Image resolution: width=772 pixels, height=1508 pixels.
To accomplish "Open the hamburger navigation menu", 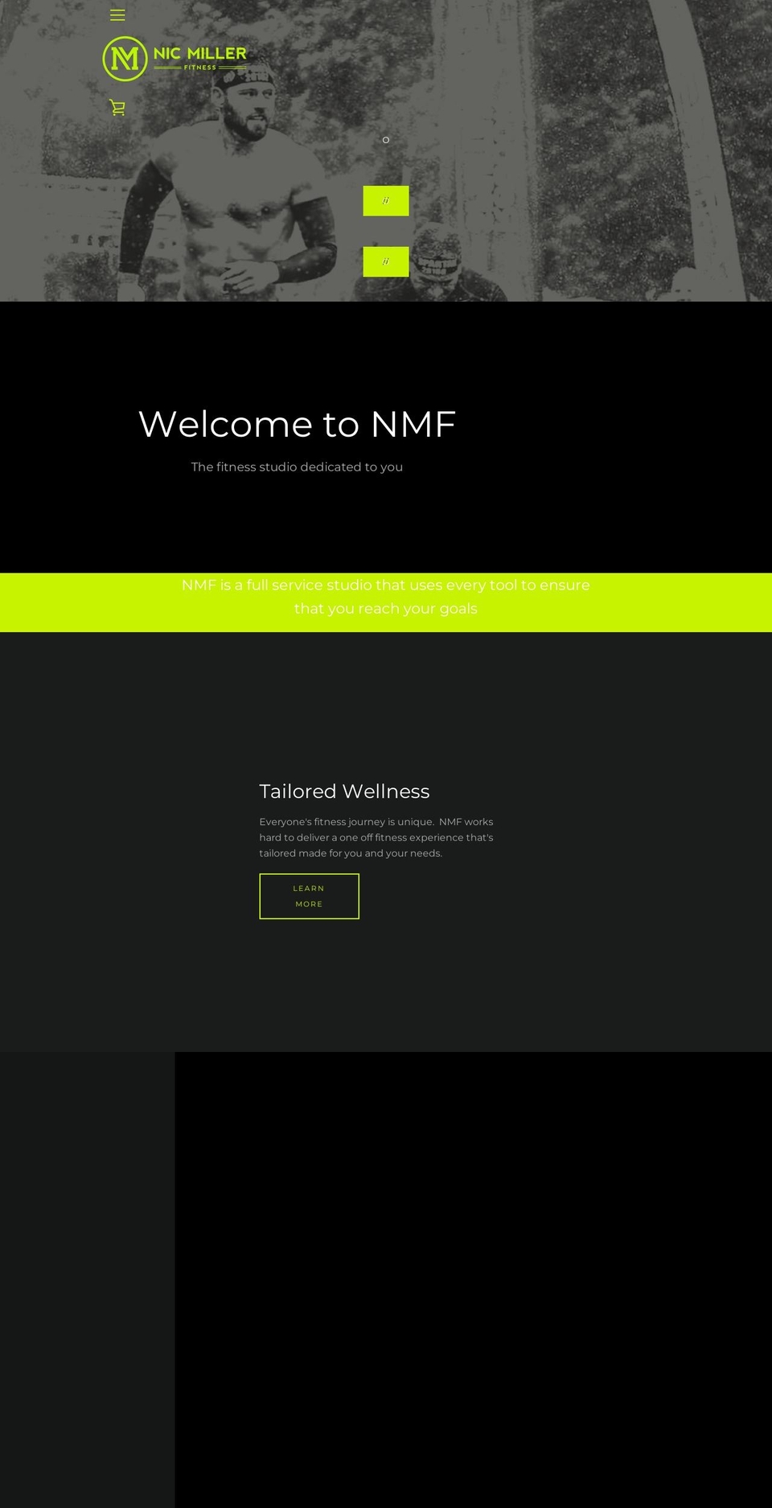I will tap(117, 15).
